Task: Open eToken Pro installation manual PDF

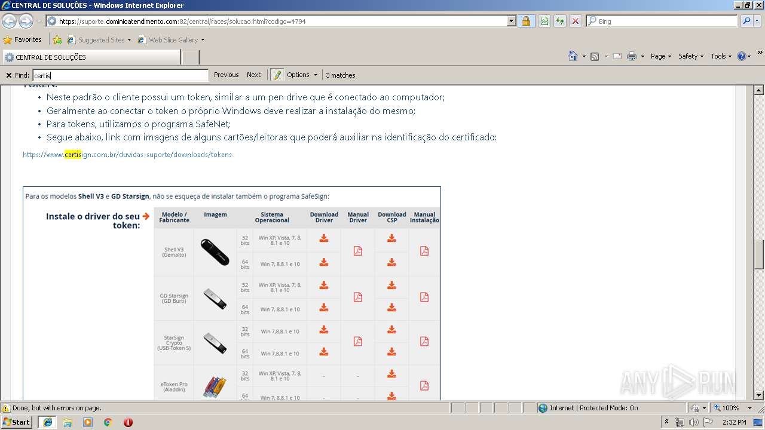Action: click(x=424, y=385)
